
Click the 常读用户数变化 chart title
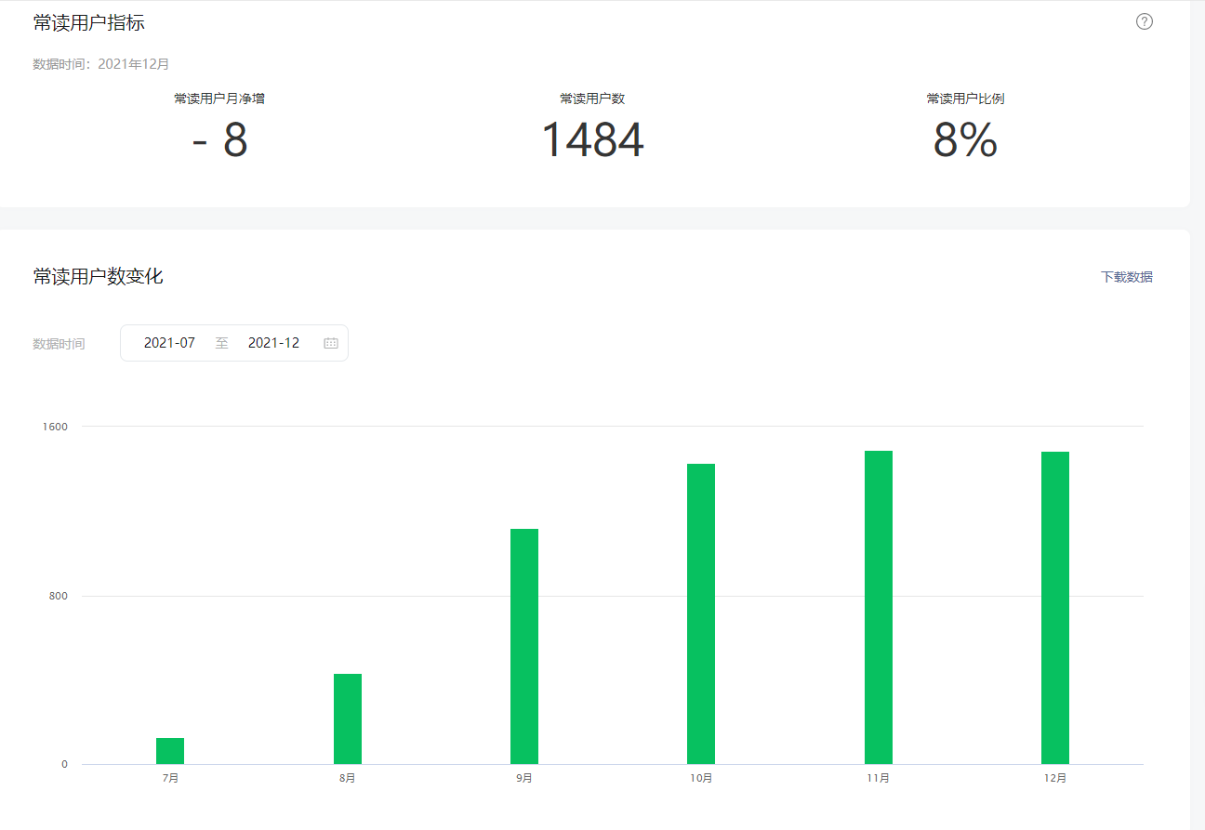[99, 276]
